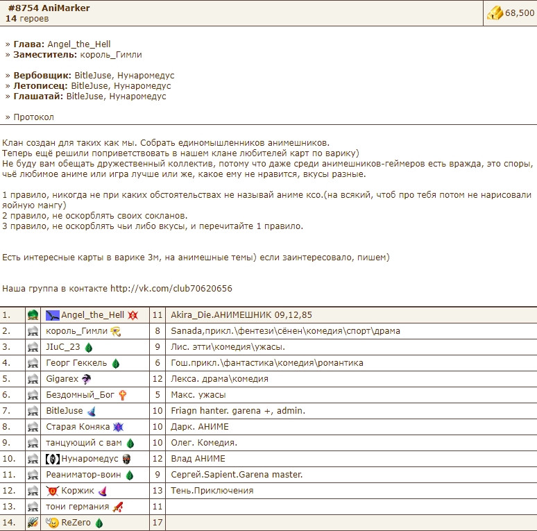Click the offline status icon in Gigarex row
This screenshot has height=531, width=537.
(x=33, y=379)
